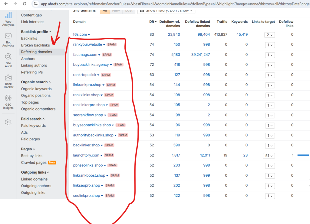This screenshot has height=224, width=310.
Task: Open Links to target dropdown for factmags.com
Action: (270, 55)
